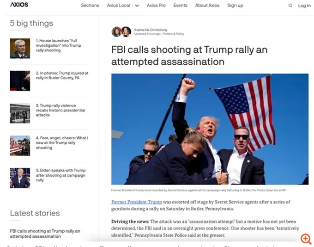Viewport: 314px width, 247px height.
Task: Open the Sections menu
Action: tap(90, 6)
